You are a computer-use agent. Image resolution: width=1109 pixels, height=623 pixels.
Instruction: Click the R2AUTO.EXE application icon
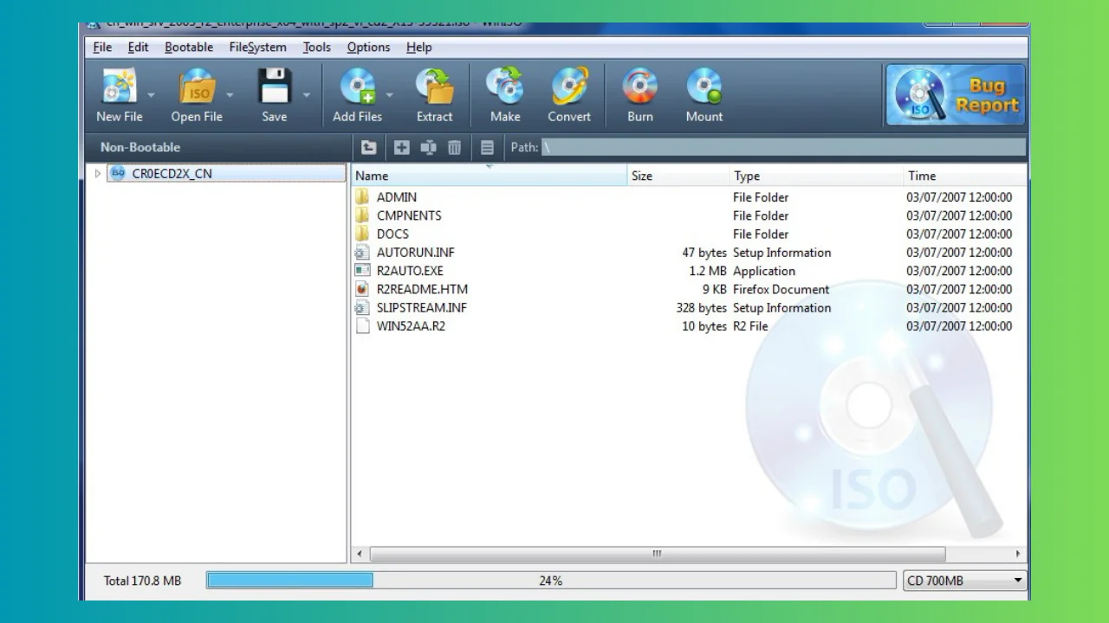[x=362, y=271]
